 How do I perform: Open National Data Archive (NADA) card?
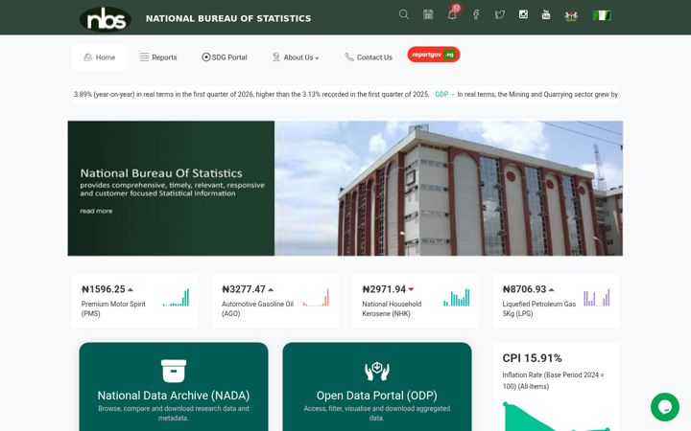[174, 387]
